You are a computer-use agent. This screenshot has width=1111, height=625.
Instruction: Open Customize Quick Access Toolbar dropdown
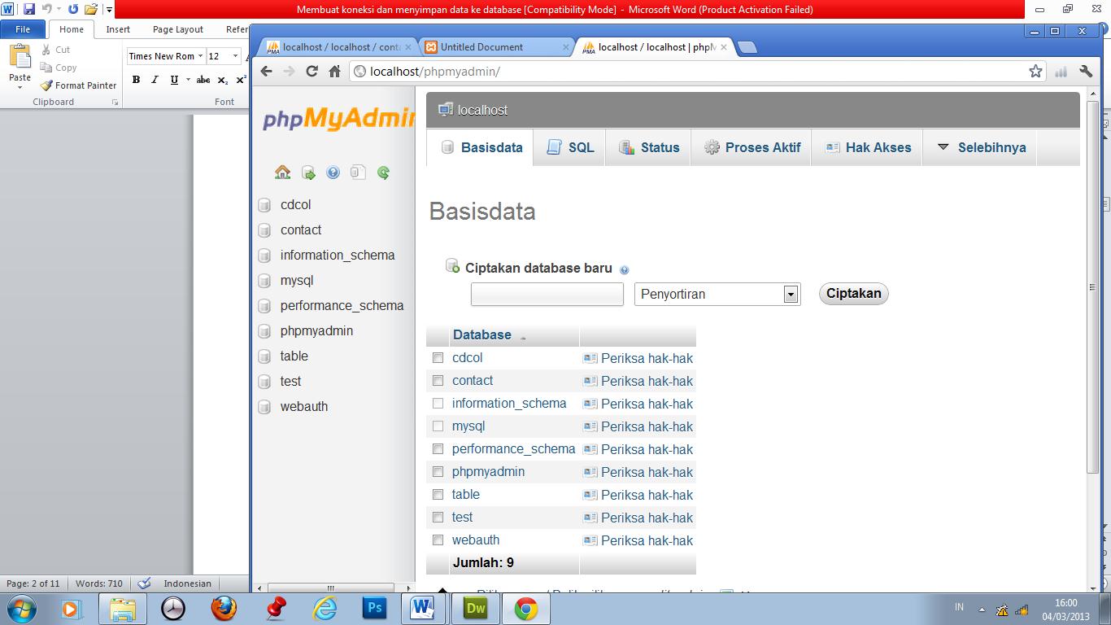point(108,10)
